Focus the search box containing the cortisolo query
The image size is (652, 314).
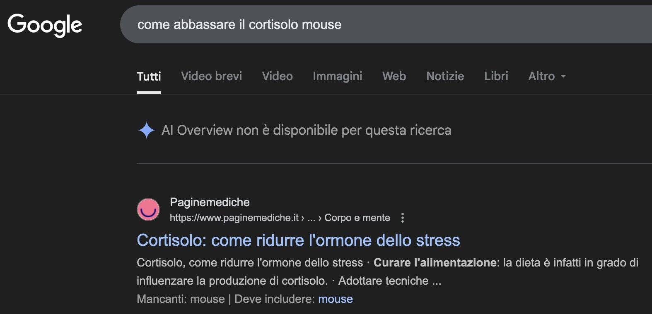click(373, 25)
